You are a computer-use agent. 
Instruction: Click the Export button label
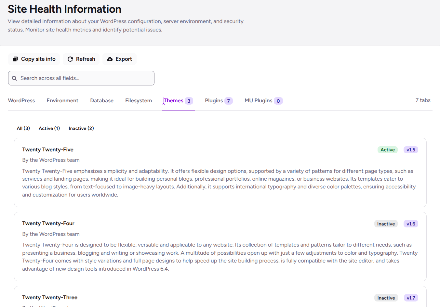(124, 59)
